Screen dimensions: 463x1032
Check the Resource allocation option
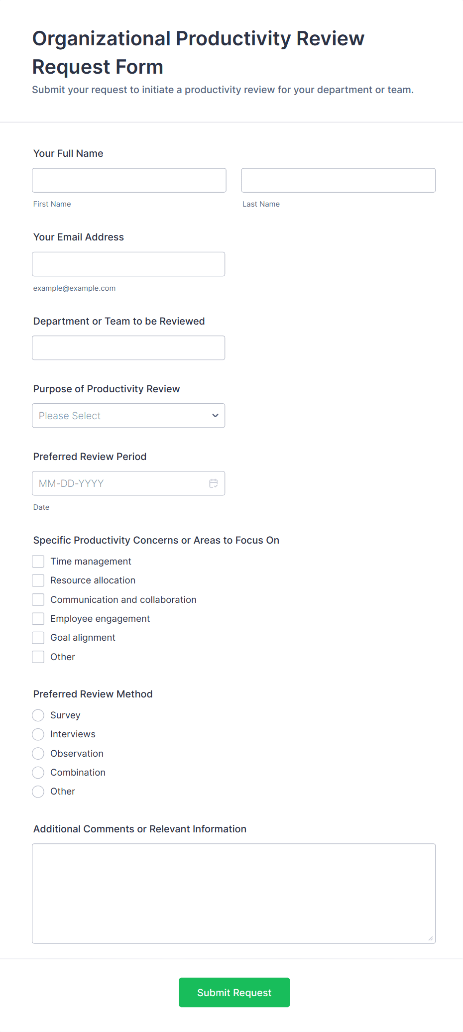tap(38, 580)
